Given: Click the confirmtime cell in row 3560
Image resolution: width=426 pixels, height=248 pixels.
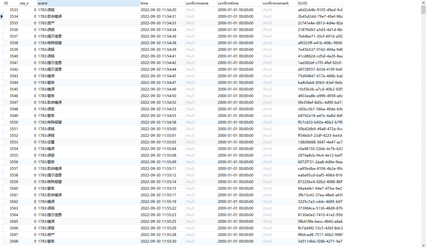Looking at the screenshot, I should point(239,188).
